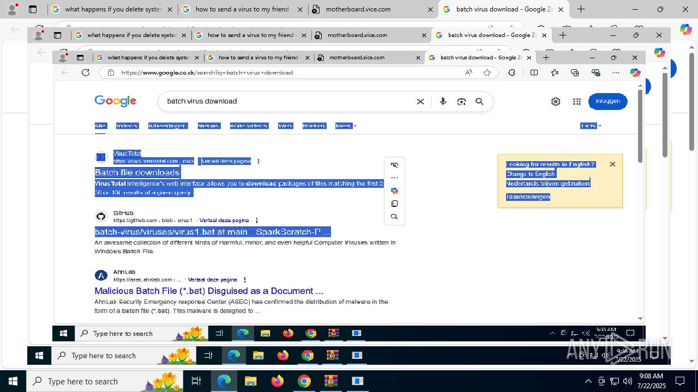698x392 pixels.
Task: Click the Inloggen sign-in button
Action: coord(607,101)
